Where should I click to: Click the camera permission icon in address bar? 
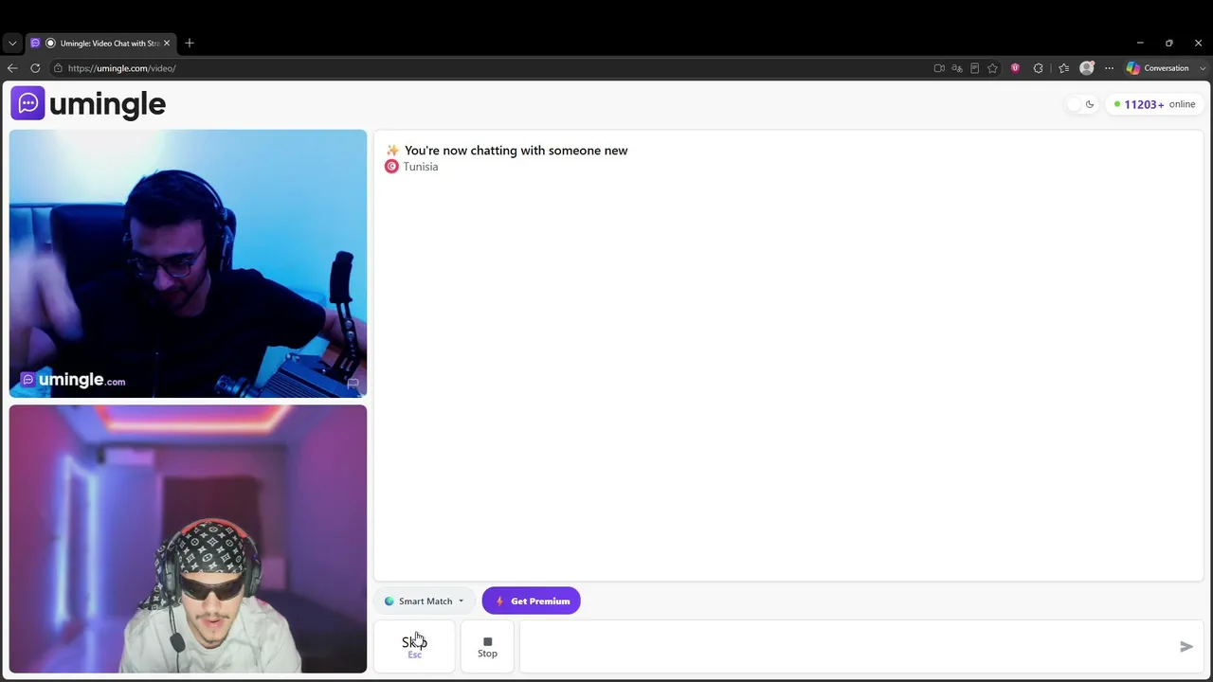coord(939,68)
